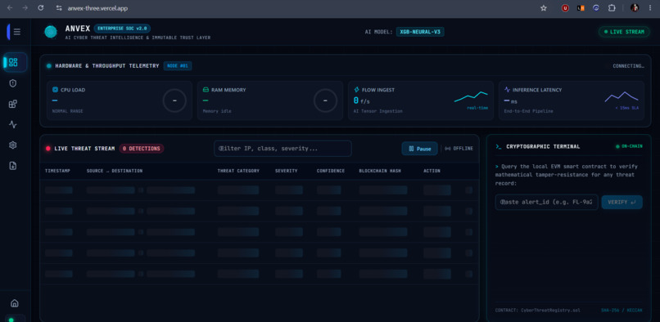
Task: Click the HARDWARE & THROUGHPUT TELEMETRY heading
Action: point(107,66)
